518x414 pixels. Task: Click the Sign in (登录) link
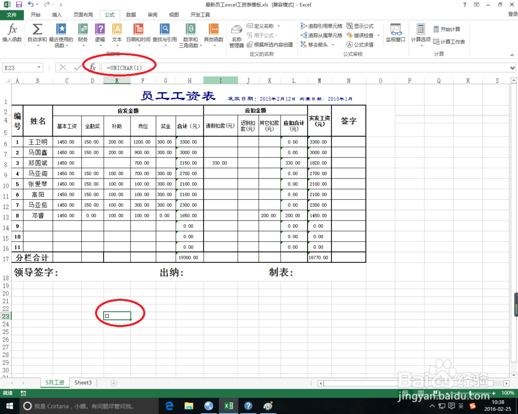[513, 14]
